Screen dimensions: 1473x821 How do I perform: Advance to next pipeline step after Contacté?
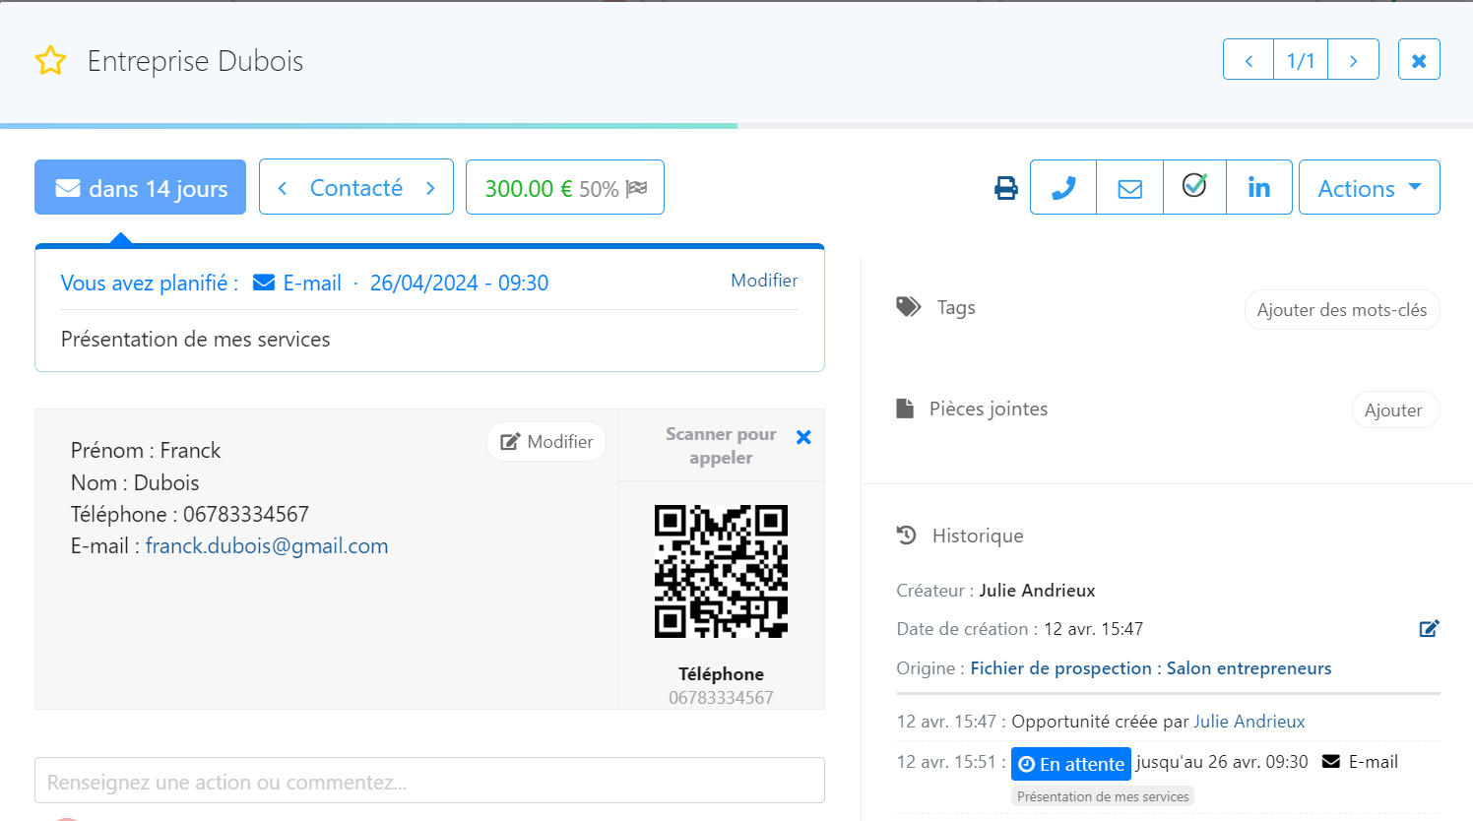[x=430, y=187]
